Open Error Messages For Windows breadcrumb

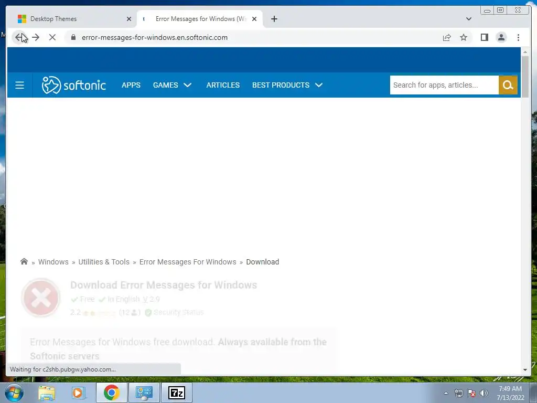pyautogui.click(x=188, y=262)
